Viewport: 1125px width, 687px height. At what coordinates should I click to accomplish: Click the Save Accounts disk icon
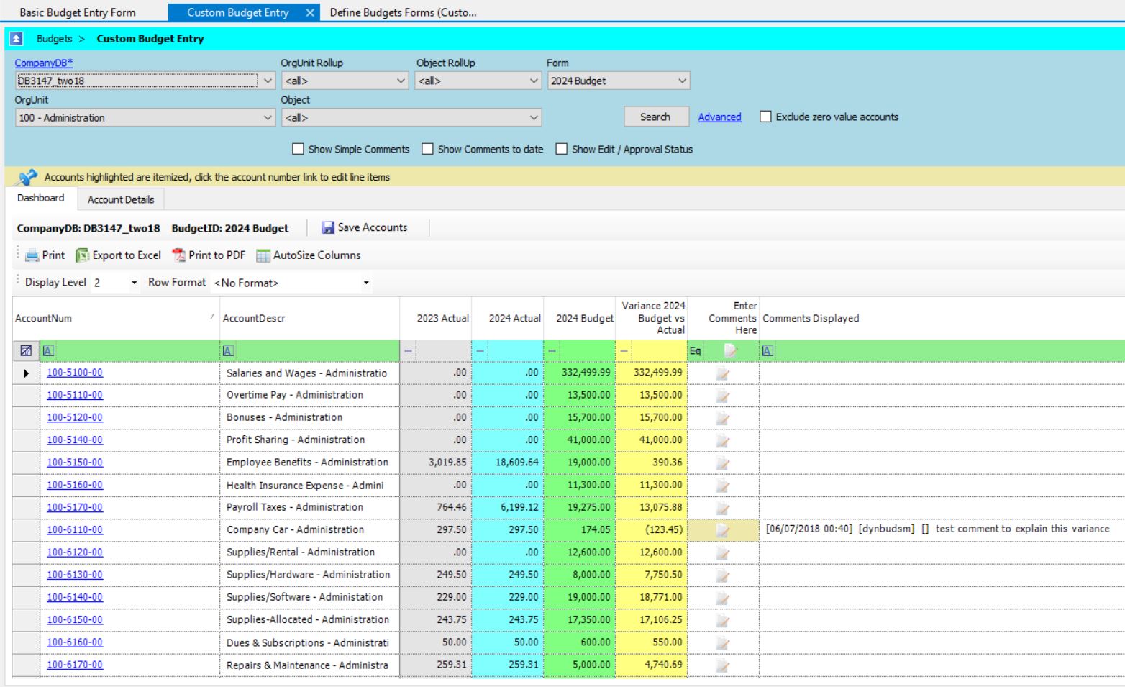click(x=328, y=228)
